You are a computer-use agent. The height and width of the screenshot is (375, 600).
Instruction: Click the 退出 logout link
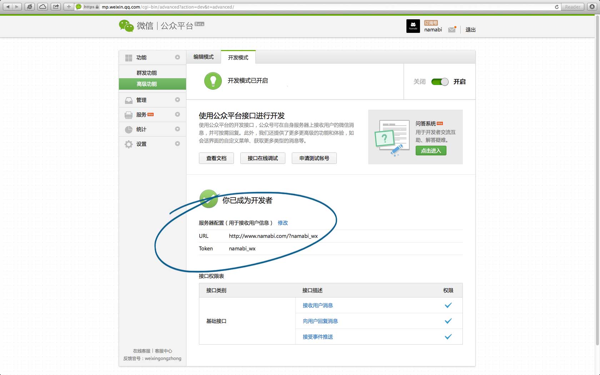pos(470,30)
